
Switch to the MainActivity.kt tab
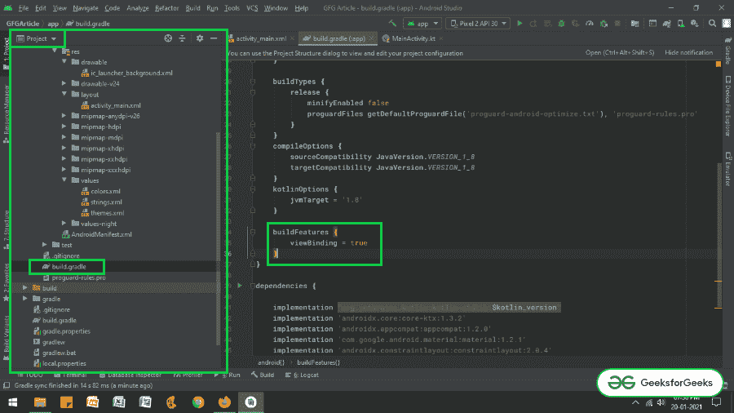pyautogui.click(x=413, y=38)
